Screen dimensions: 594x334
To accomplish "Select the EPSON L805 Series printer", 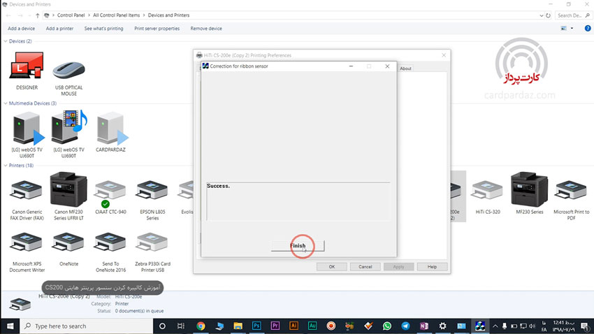I will tap(152, 200).
